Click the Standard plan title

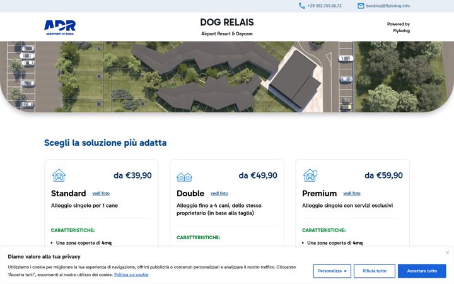tap(68, 193)
